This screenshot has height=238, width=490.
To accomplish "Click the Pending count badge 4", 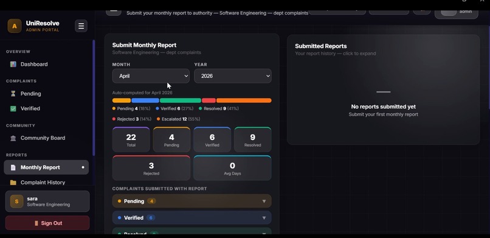I will coord(151,201).
